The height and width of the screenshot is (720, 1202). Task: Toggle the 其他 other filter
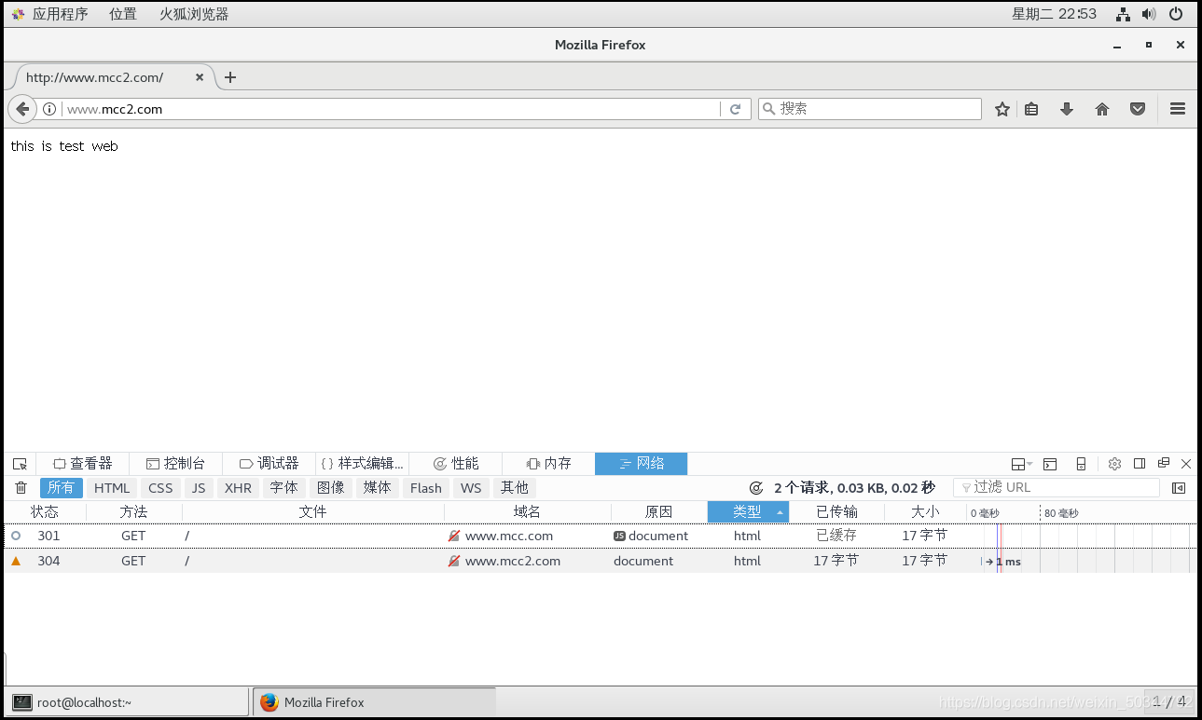515,488
